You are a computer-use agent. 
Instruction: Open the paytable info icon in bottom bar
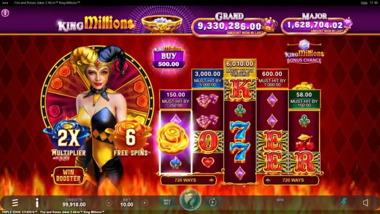point(37,202)
